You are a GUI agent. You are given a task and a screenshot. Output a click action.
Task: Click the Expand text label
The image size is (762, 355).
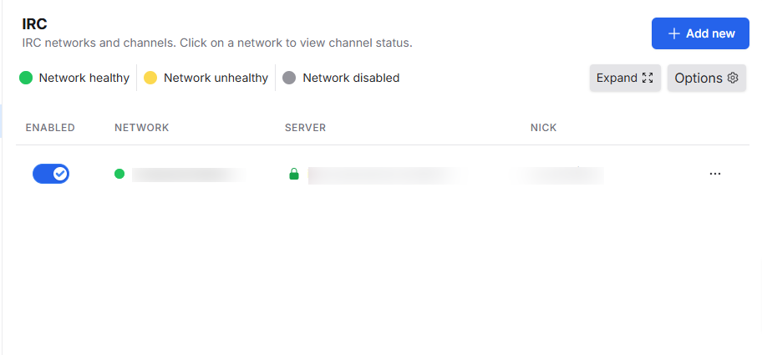pos(617,78)
